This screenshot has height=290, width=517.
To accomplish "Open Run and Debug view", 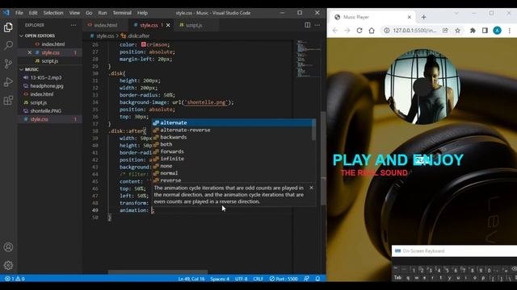I will tap(8, 82).
